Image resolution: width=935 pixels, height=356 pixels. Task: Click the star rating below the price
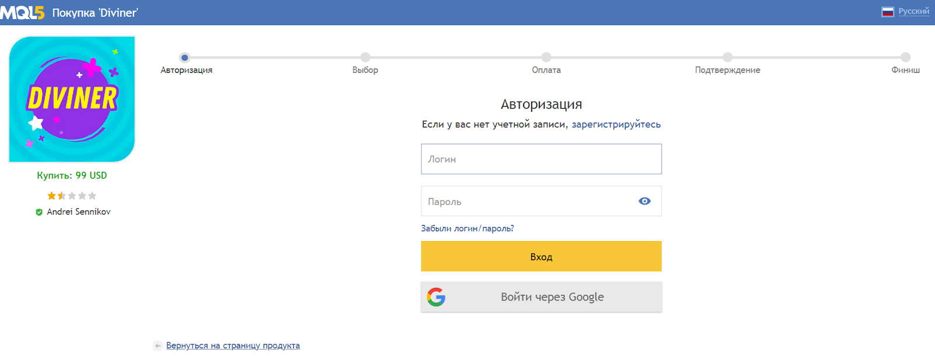pos(72,196)
